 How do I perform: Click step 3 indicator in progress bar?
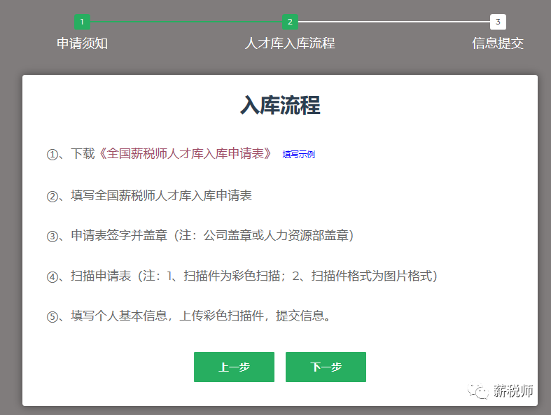[x=498, y=22]
